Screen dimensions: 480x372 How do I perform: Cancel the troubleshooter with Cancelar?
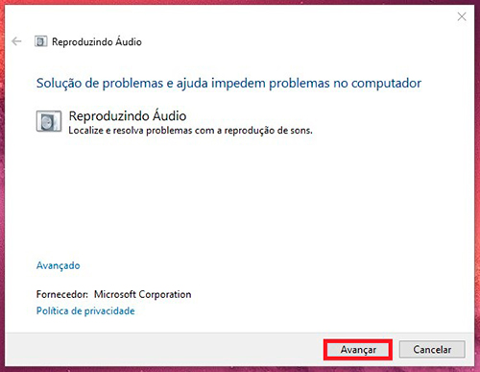point(432,349)
